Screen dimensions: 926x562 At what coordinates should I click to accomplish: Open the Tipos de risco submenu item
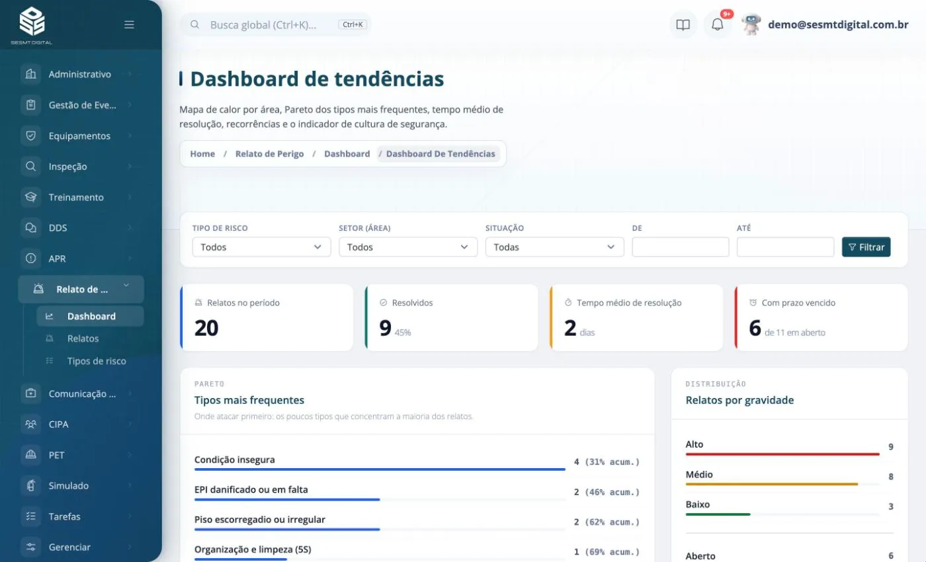coord(90,361)
